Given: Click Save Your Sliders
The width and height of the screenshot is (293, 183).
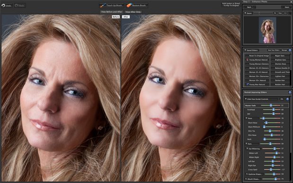Looking at the screenshot, I should coord(274,50).
